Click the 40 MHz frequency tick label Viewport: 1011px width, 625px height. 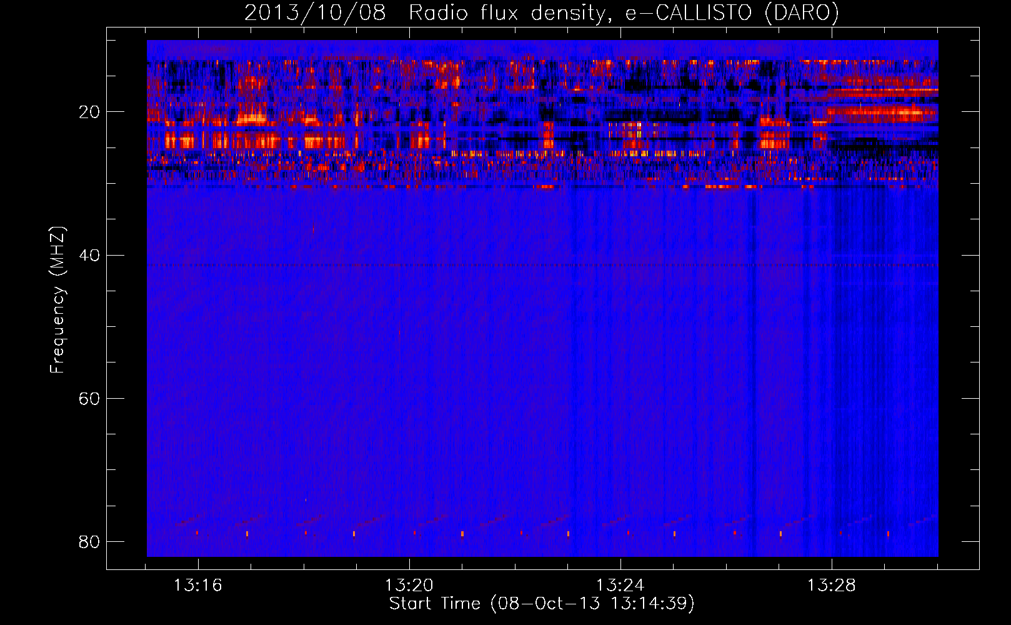coord(89,255)
